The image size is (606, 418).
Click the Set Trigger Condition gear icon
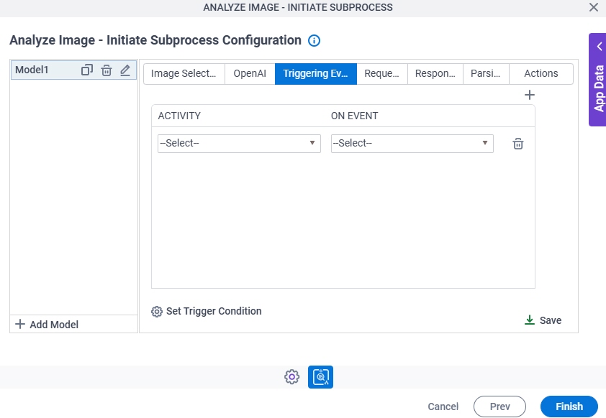[x=156, y=312]
